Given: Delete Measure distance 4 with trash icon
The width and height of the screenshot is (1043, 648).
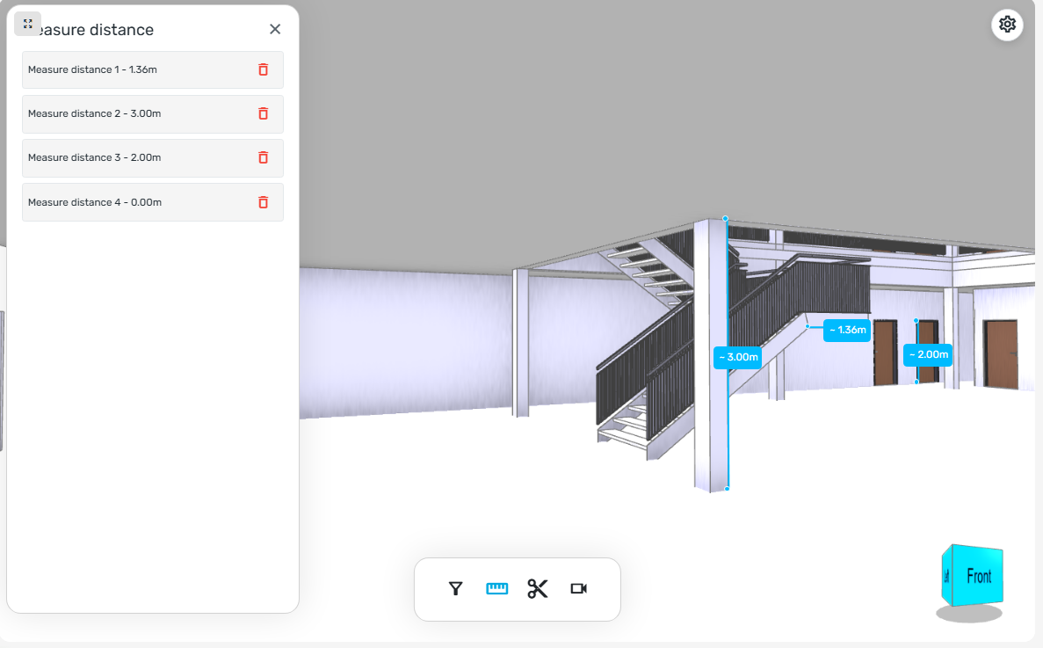Looking at the screenshot, I should (x=264, y=202).
